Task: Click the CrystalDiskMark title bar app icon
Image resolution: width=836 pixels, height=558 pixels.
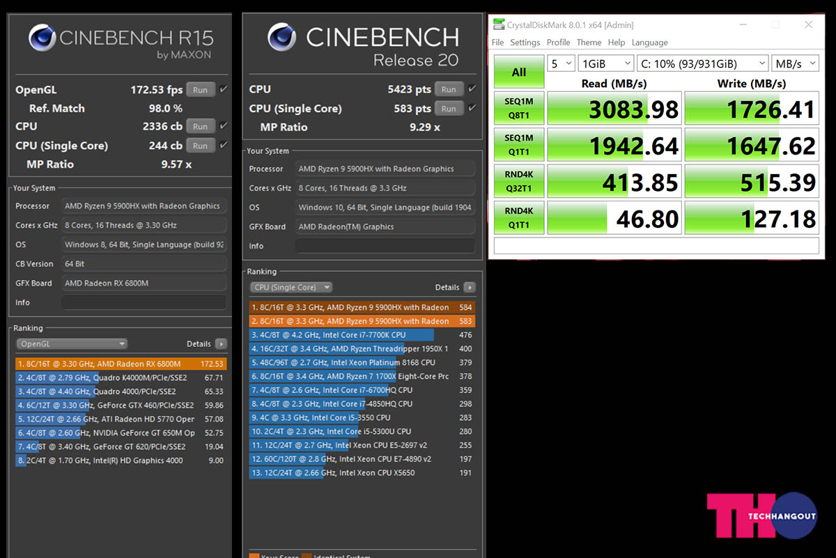Action: (x=498, y=25)
